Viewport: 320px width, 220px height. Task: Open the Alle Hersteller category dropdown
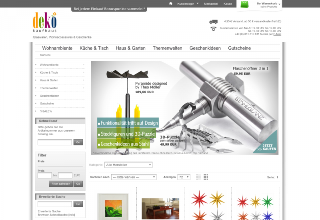pyautogui.click(x=128, y=165)
